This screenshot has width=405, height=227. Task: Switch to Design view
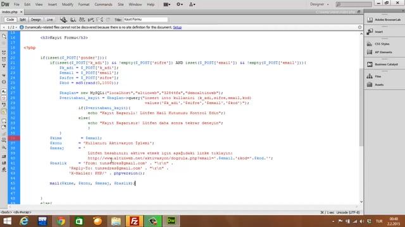(36, 20)
